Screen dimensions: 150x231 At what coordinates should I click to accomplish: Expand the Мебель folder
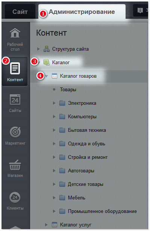click(x=54, y=198)
